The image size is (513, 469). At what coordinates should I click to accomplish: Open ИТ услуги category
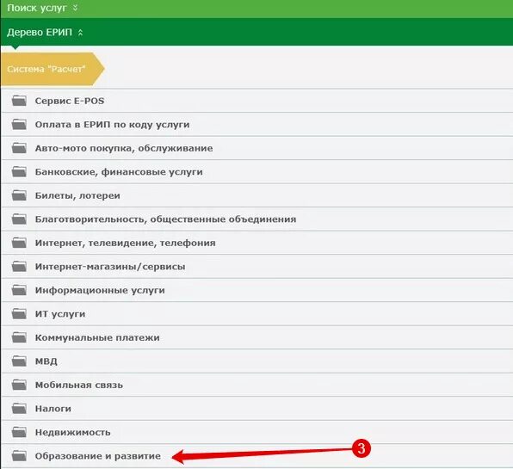point(60,314)
